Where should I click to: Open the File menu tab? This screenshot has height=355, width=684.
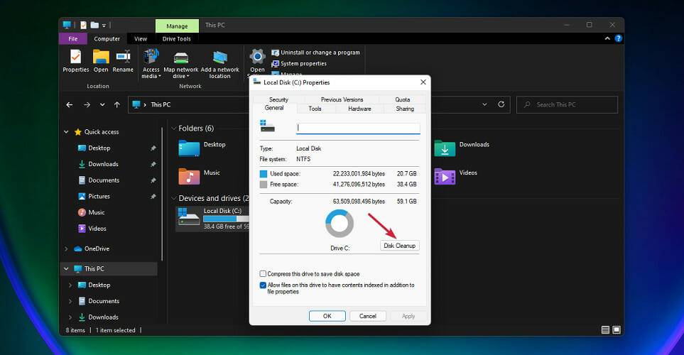click(x=73, y=39)
